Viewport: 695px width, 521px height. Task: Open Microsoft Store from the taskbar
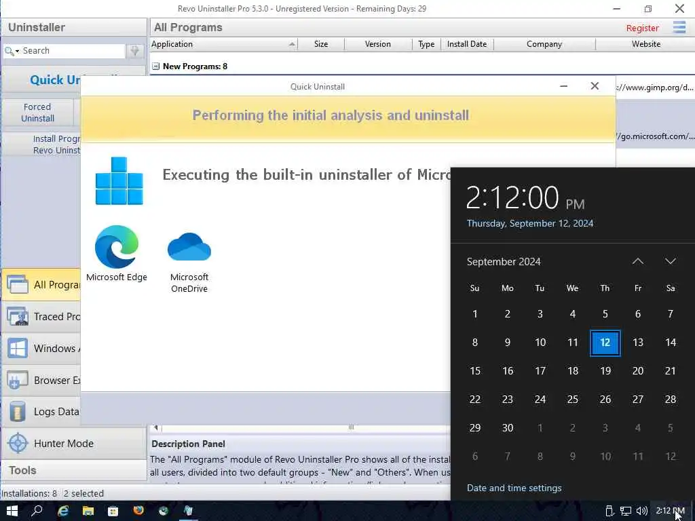coord(113,511)
